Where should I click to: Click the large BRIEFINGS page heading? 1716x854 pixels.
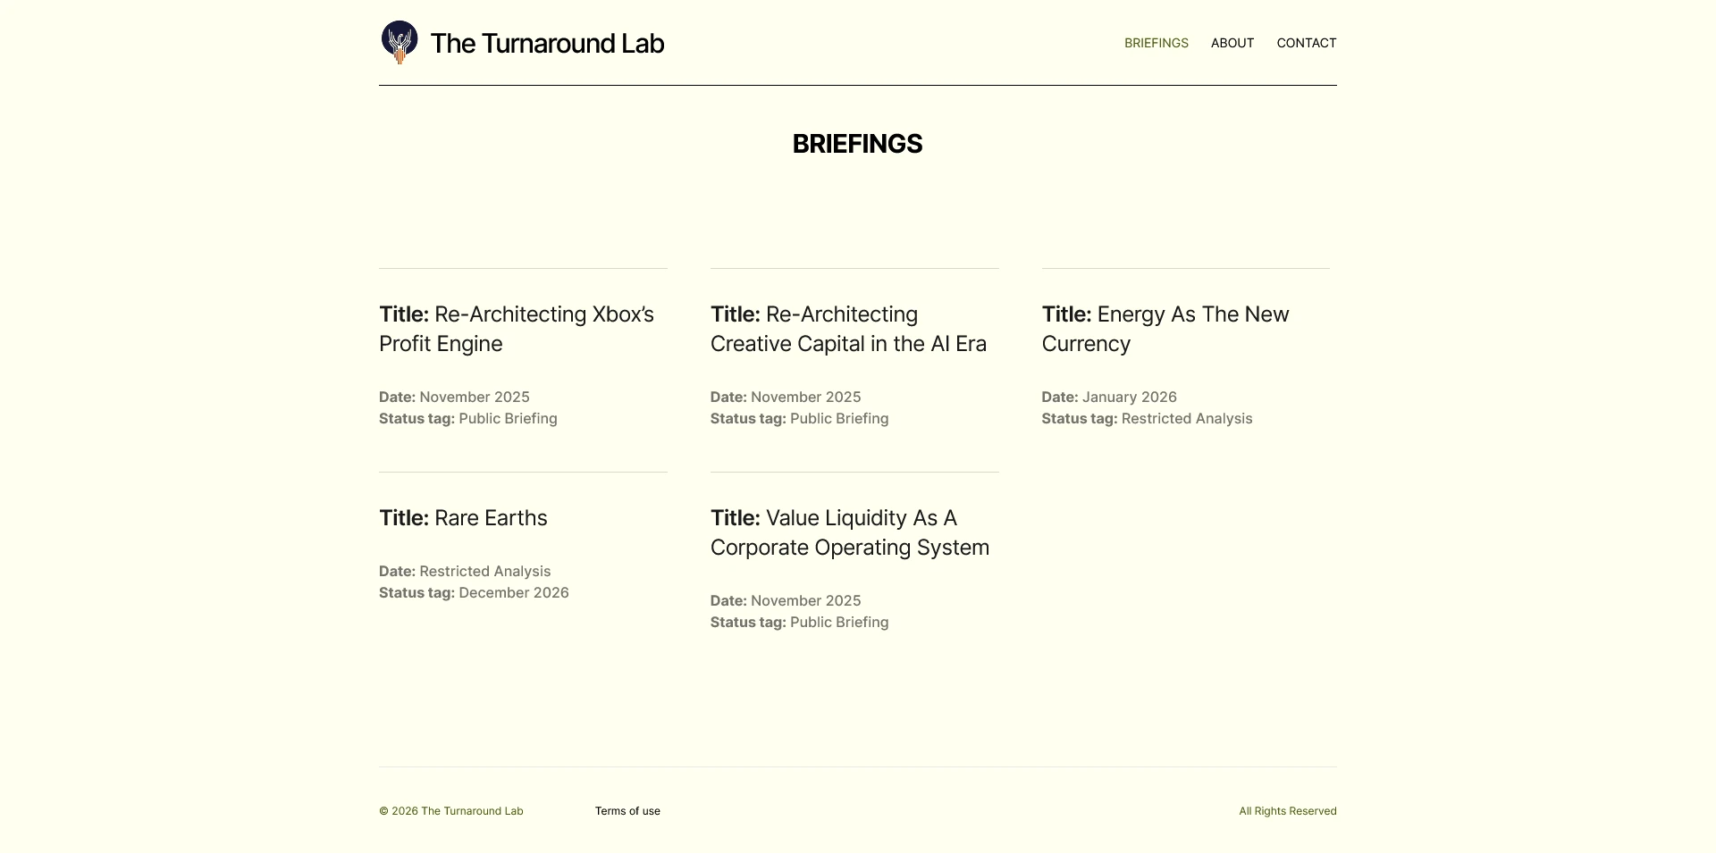click(x=857, y=144)
